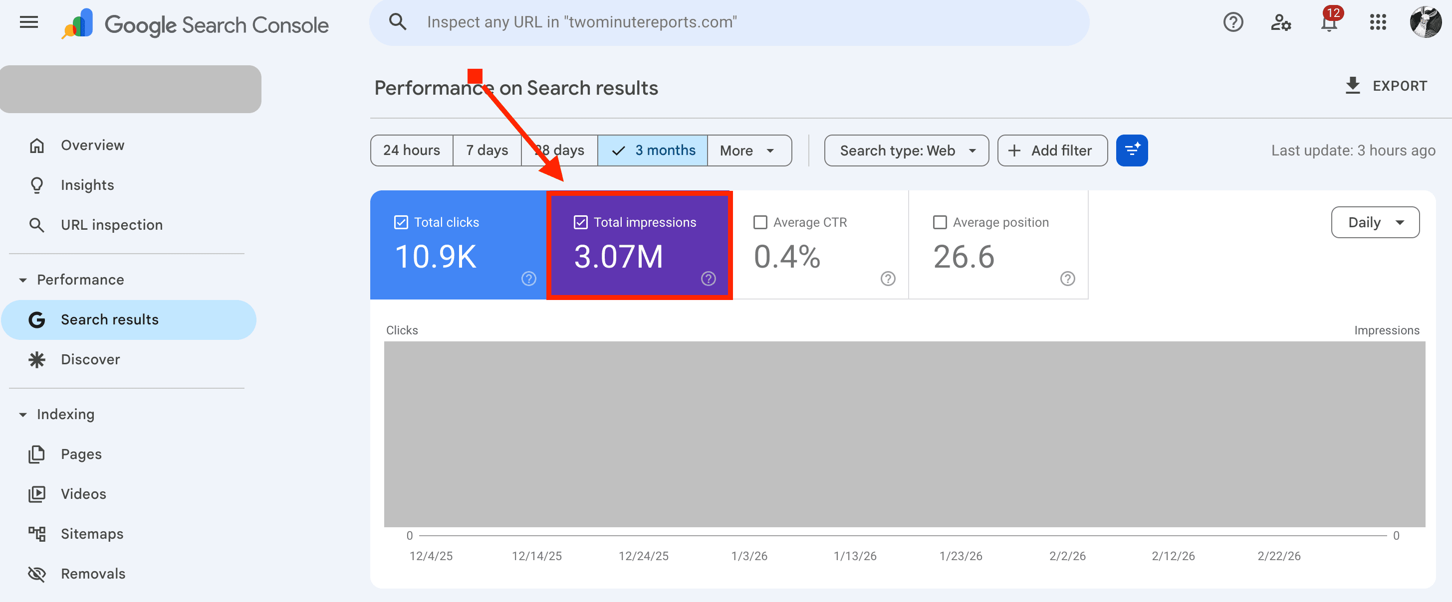Click the Total clicks help icon
The image size is (1452, 602).
pos(528,279)
